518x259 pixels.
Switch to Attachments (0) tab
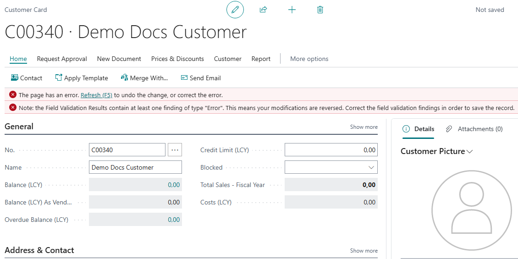(474, 129)
